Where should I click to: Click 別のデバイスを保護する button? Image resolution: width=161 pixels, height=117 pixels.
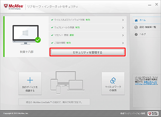pyautogui.click(x=30, y=83)
